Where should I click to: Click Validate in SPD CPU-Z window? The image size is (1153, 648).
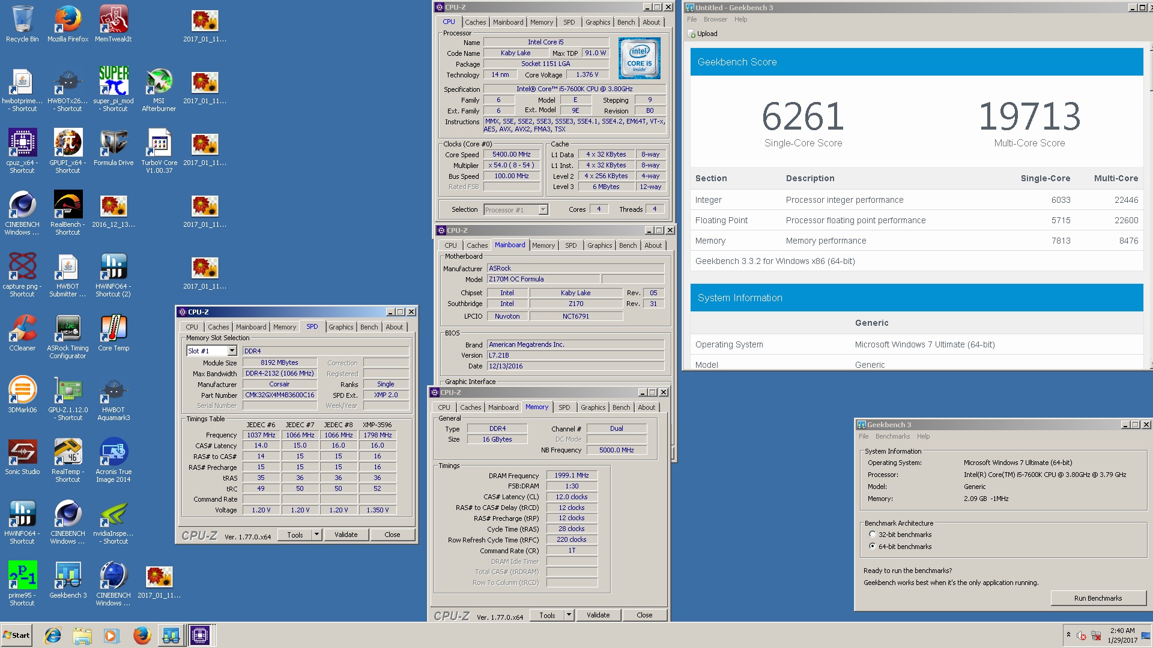click(346, 535)
